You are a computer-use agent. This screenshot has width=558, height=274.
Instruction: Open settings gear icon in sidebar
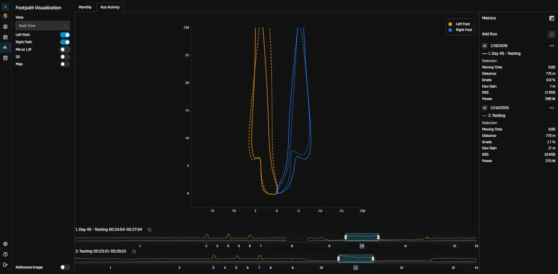pyautogui.click(x=6, y=244)
